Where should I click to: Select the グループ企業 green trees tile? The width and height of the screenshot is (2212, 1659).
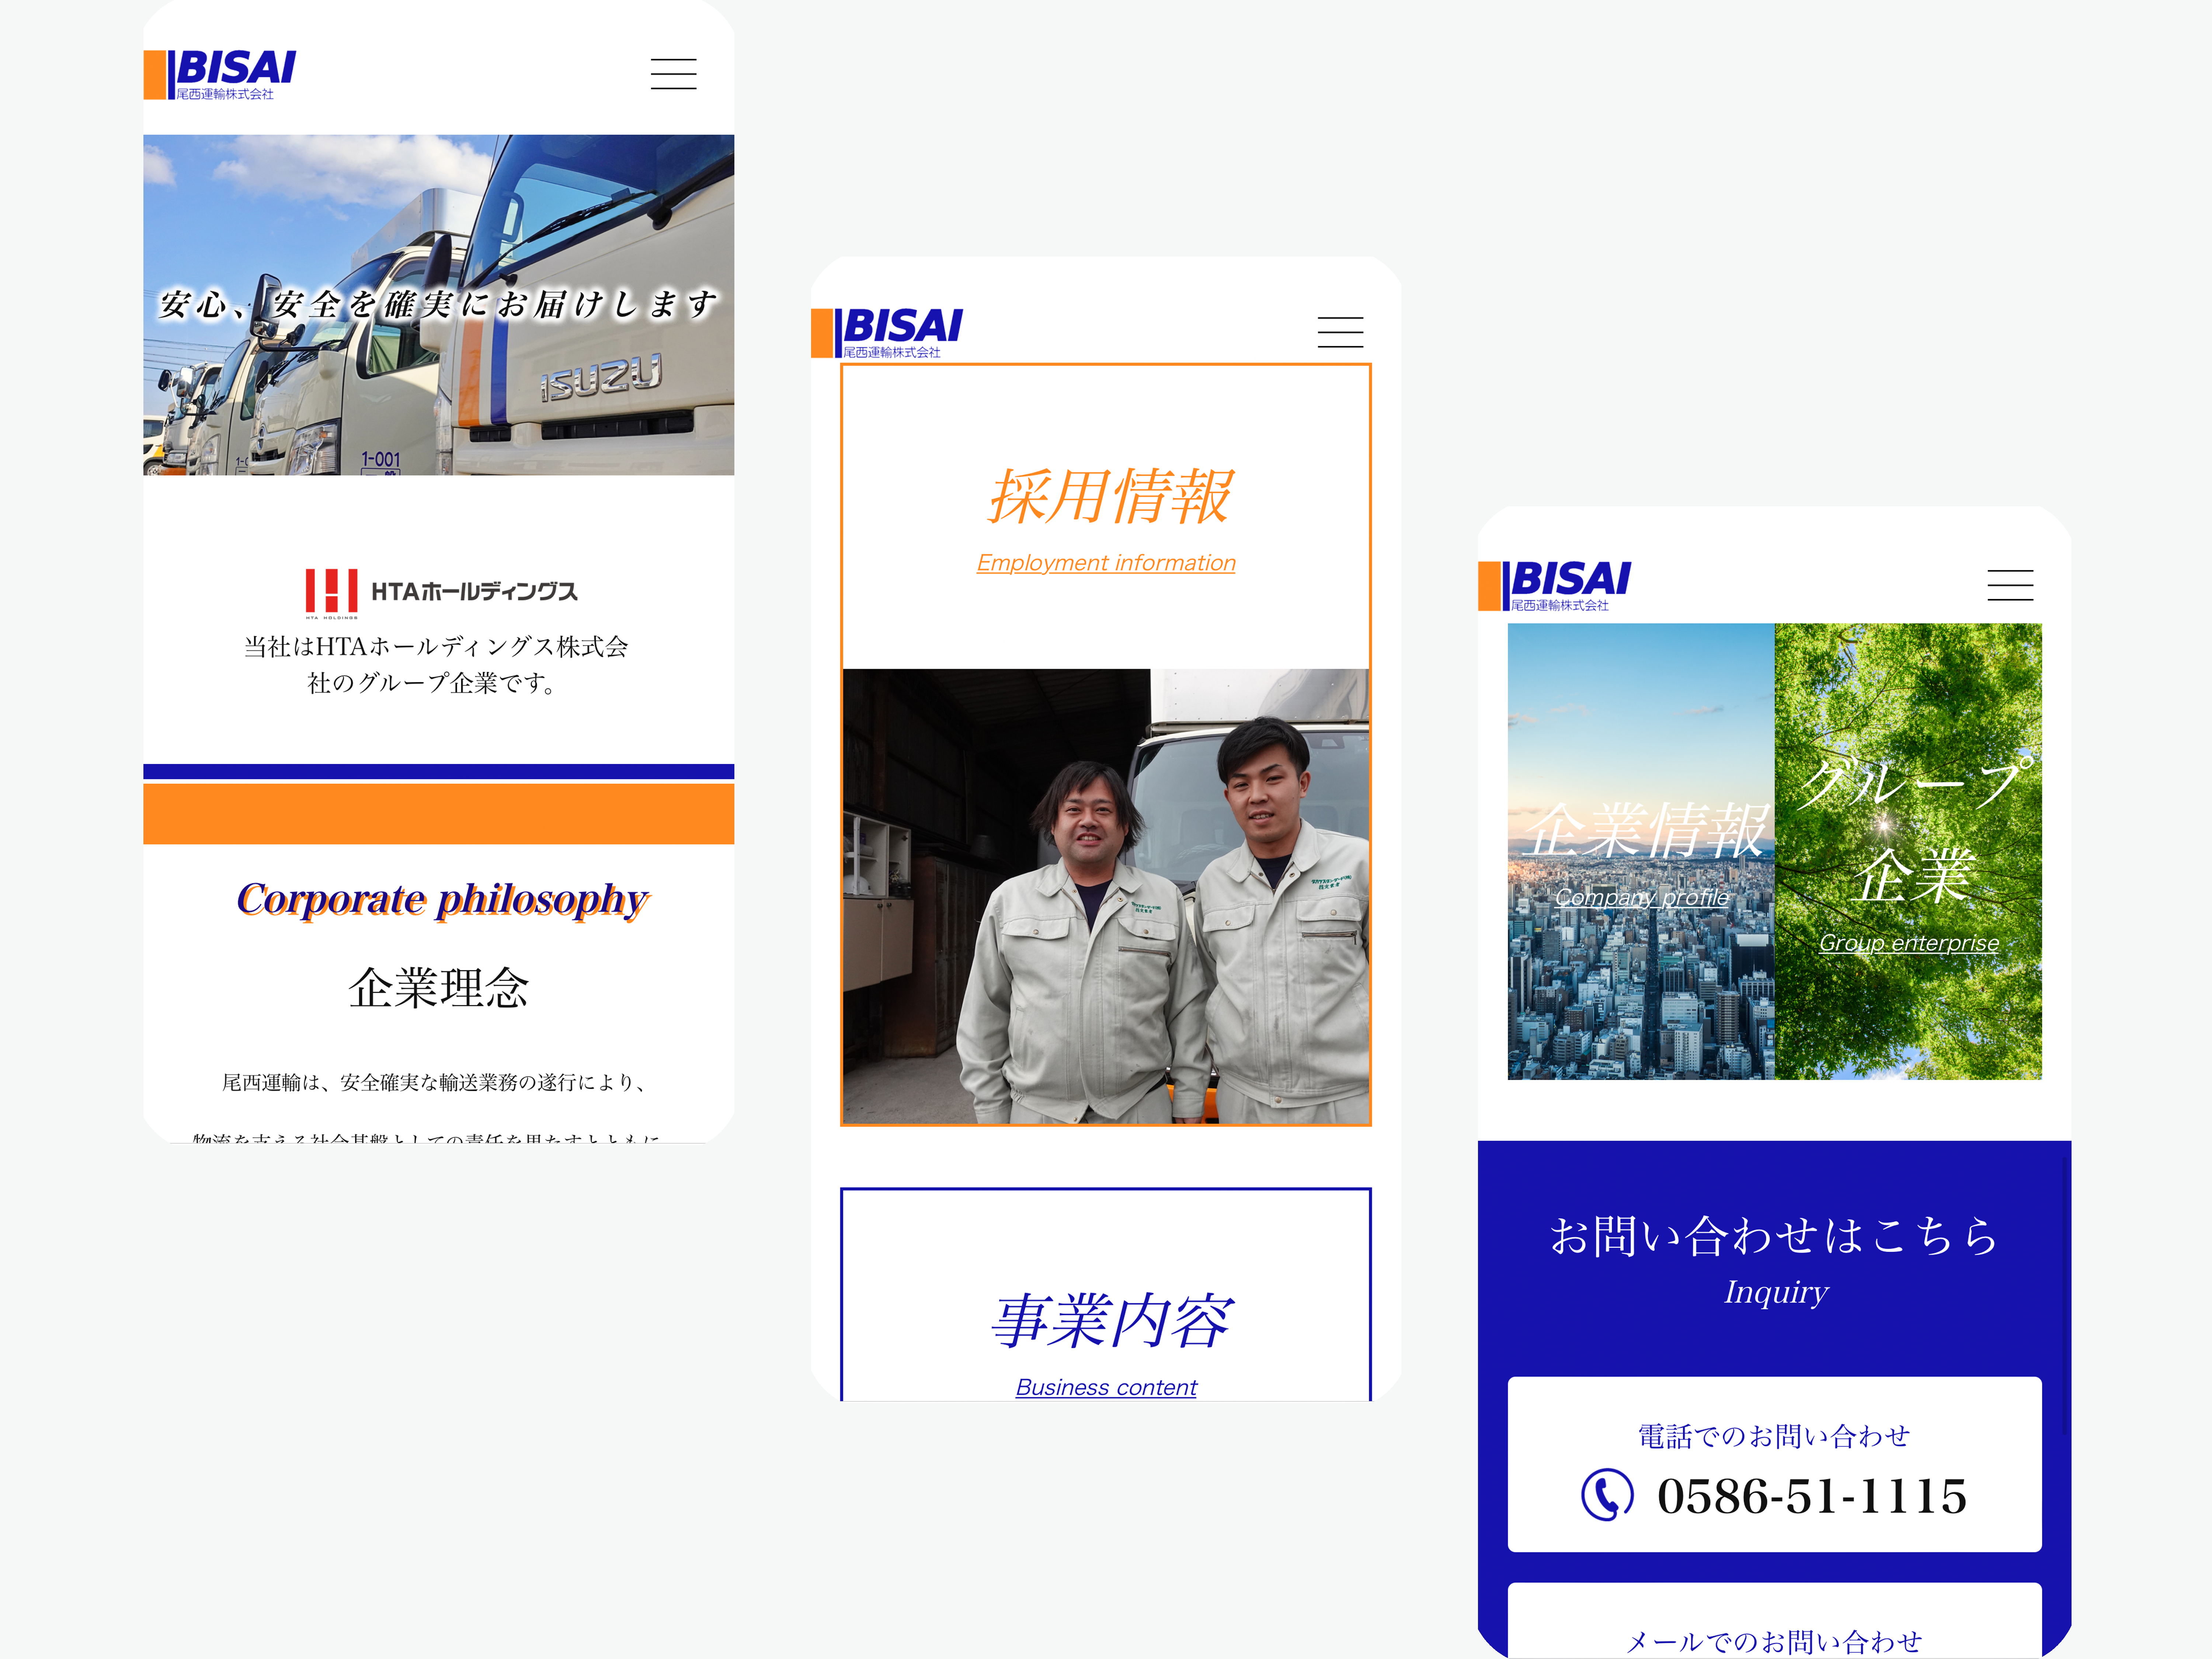(x=1908, y=851)
